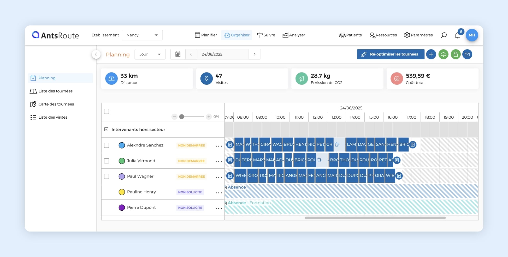Go to next day arrow
Screen dimensions: 508x257
coord(255,54)
